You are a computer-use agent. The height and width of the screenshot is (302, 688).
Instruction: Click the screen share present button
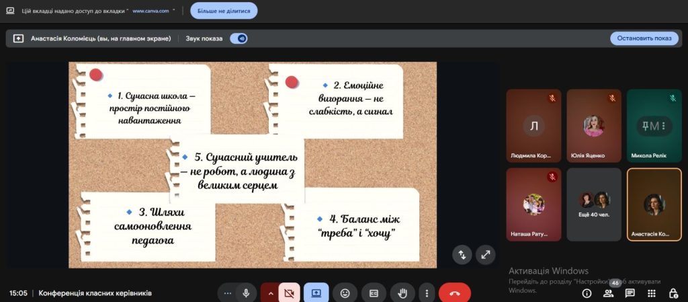click(x=316, y=293)
